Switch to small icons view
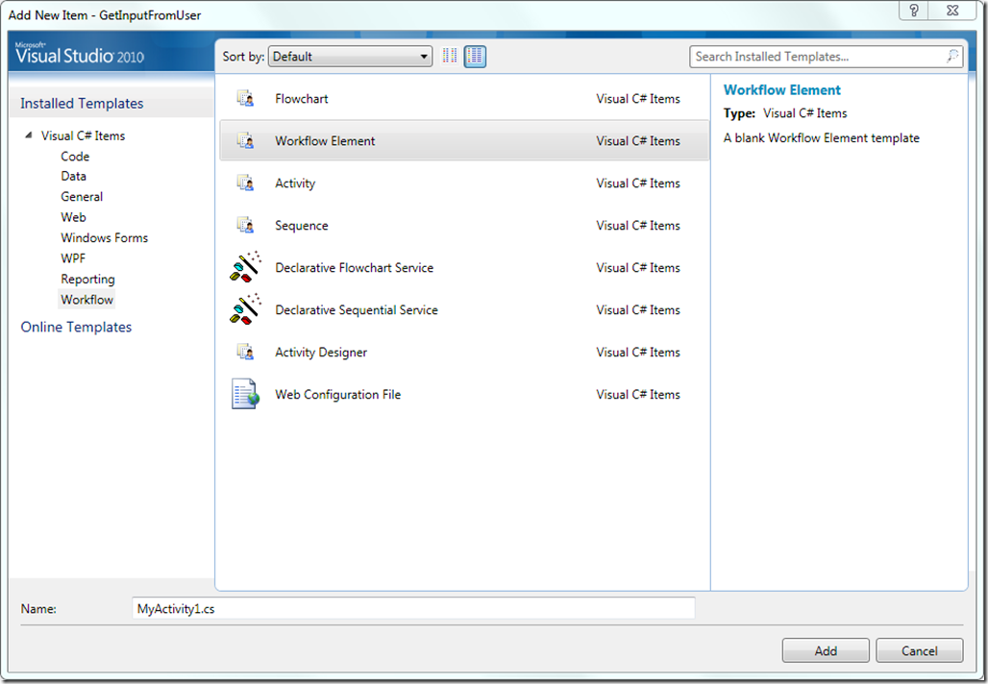This screenshot has width=988, height=684. pos(450,56)
